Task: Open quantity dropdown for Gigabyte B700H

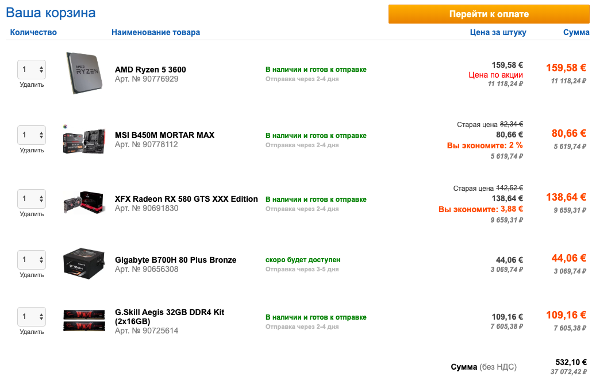Action: point(32,260)
